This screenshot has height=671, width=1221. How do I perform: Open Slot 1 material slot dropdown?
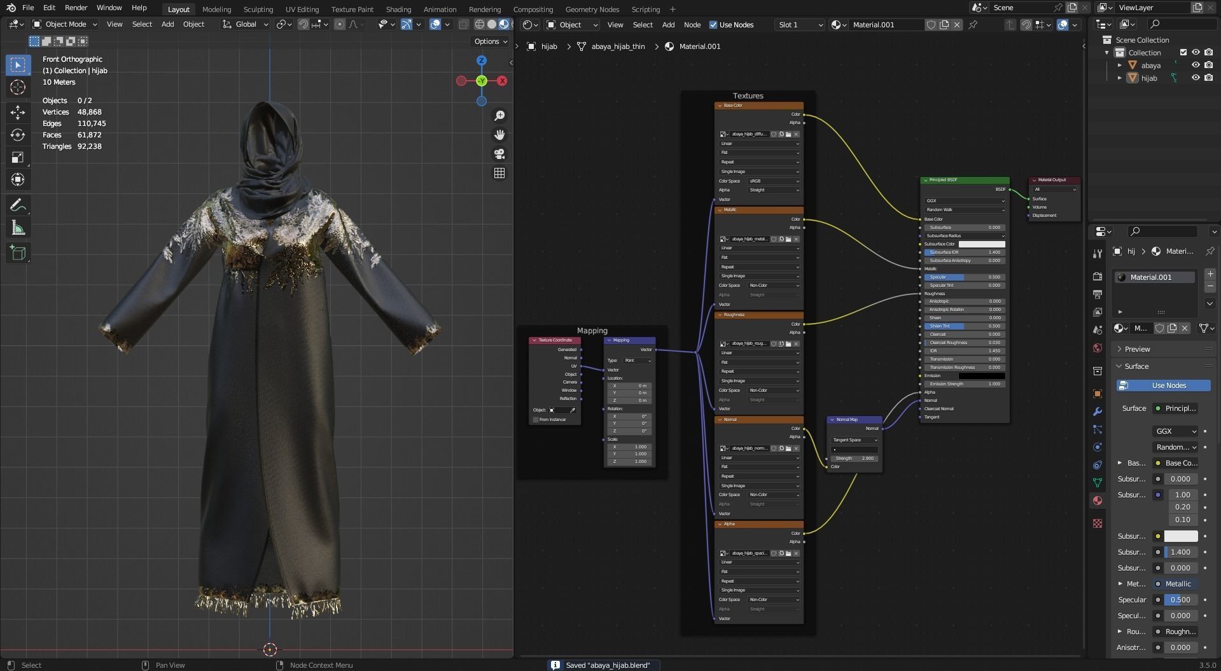(799, 25)
